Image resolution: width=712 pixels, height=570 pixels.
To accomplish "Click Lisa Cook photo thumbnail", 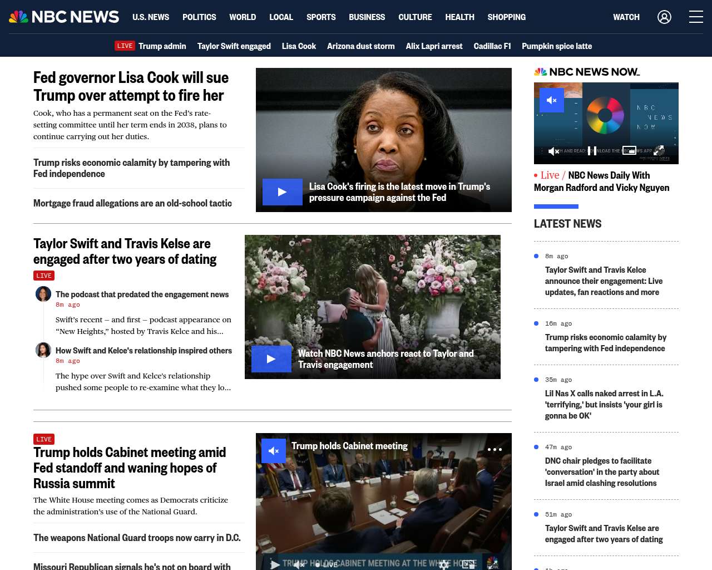I will [x=384, y=140].
